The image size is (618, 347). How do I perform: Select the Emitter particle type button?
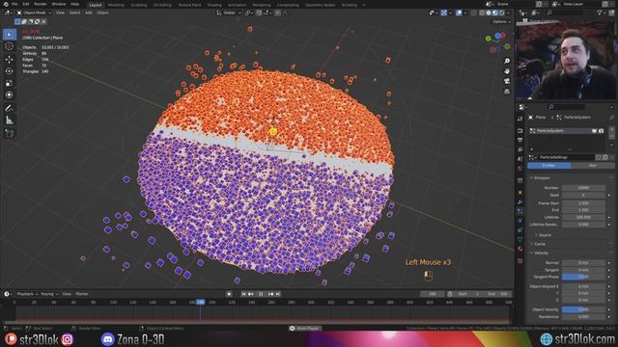[x=549, y=166]
